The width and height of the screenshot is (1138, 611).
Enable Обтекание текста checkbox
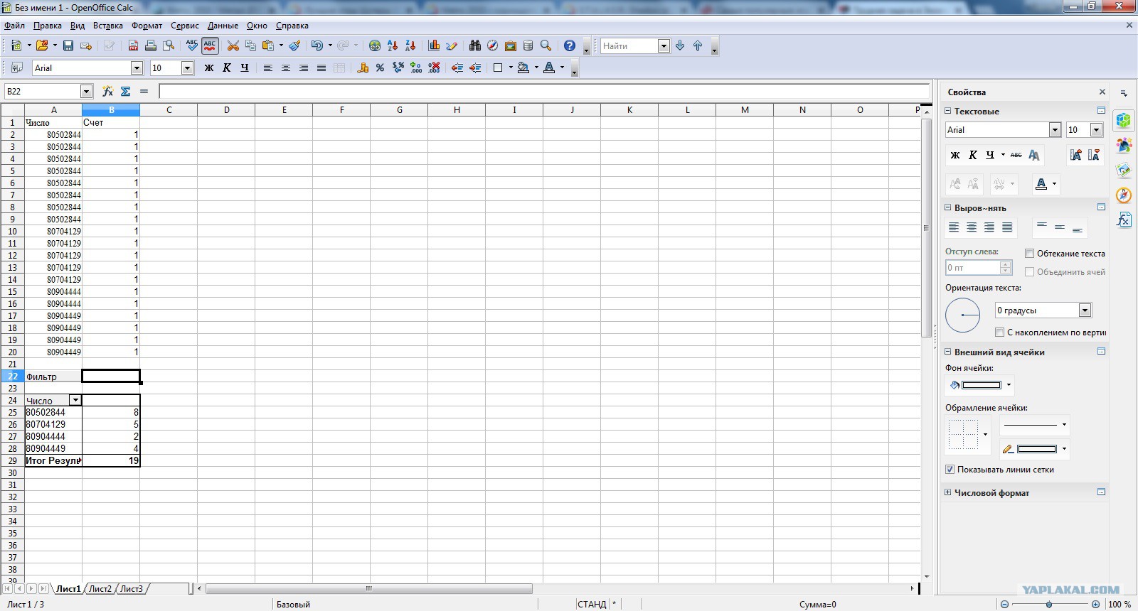pyautogui.click(x=1029, y=254)
